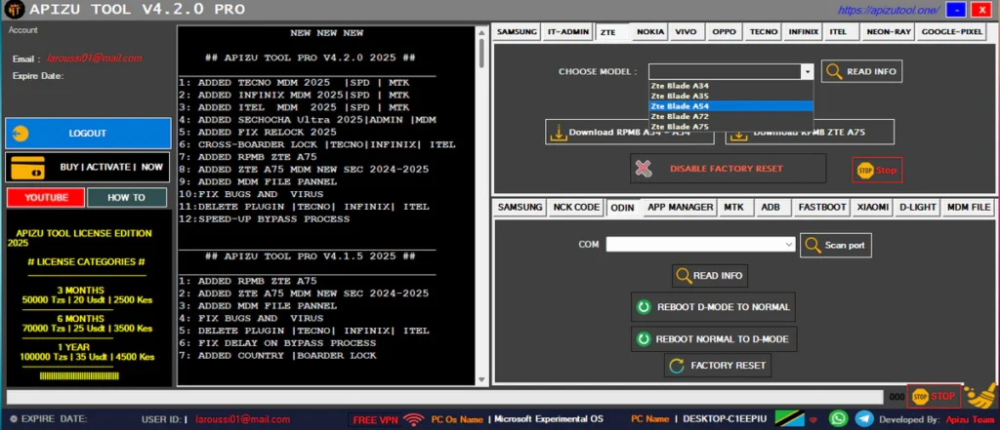
Task: Click FACTORY RESET in ODIN panel
Action: (x=718, y=366)
